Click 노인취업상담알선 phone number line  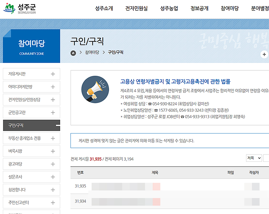coord(174,110)
